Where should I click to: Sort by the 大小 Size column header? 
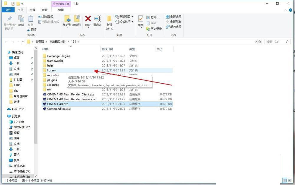tap(164, 49)
